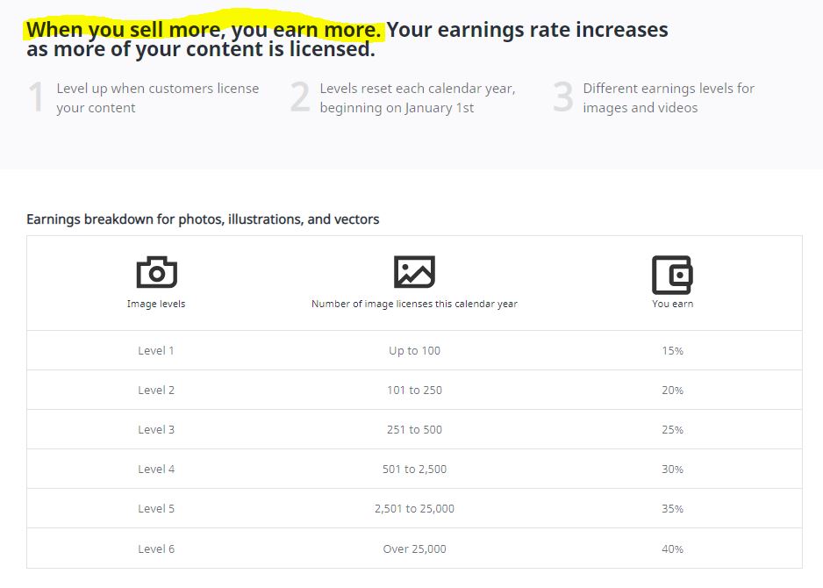Click the Level 3 row label

pyautogui.click(x=156, y=430)
